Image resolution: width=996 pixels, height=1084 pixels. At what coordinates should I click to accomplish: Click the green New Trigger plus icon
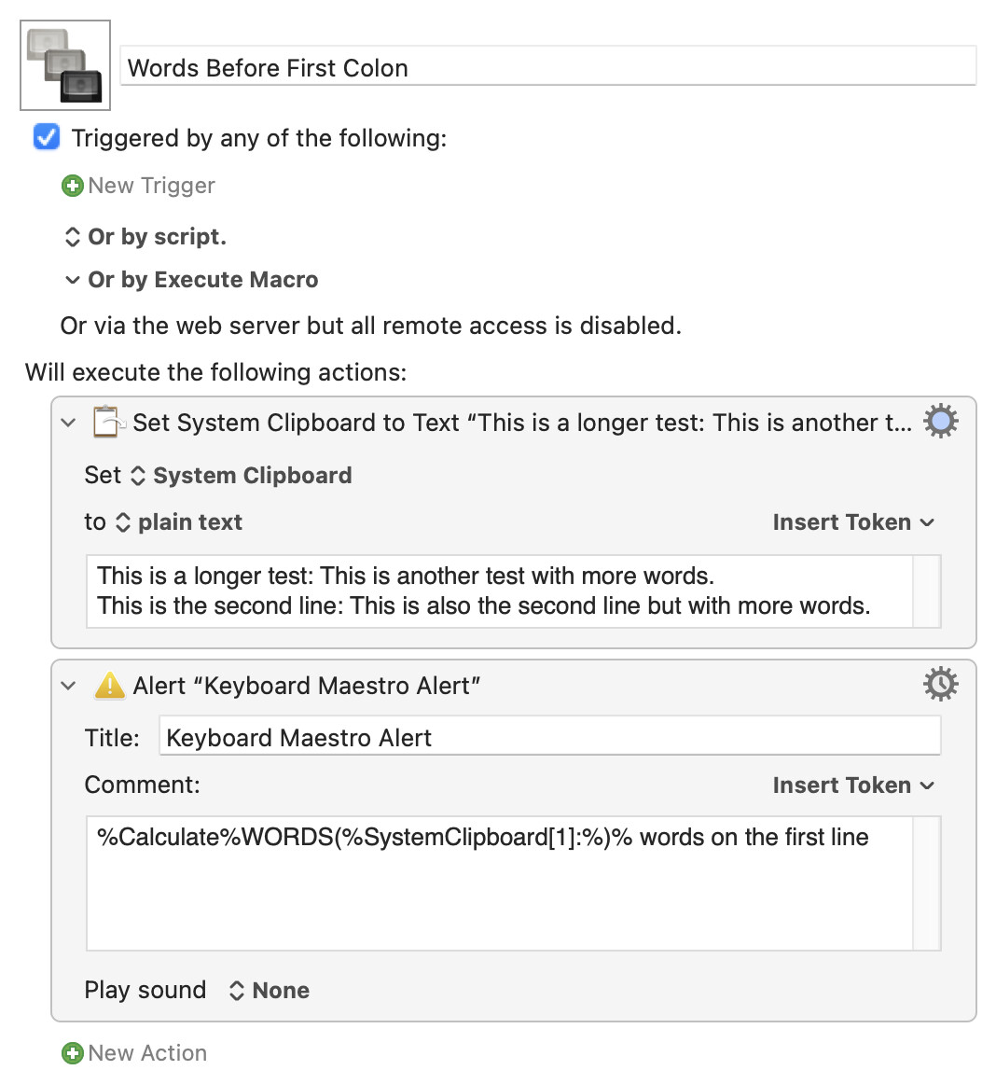[73, 186]
